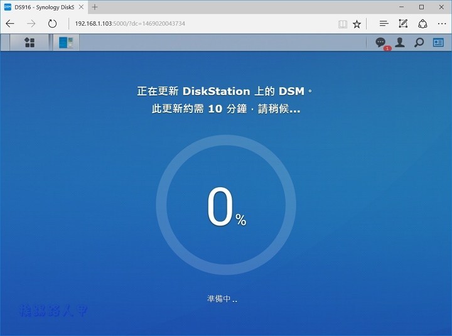The width and height of the screenshot is (452, 336).
Task: Click the 準備中 status text
Action: pyautogui.click(x=222, y=299)
